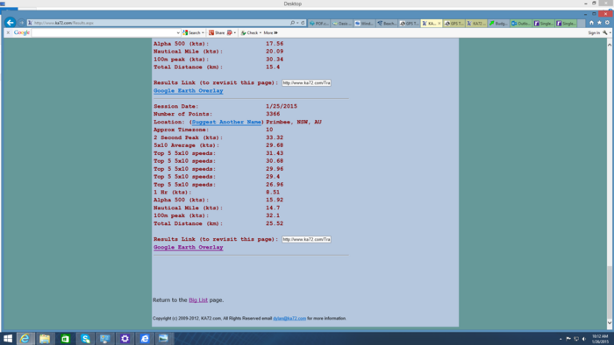Open the Google Search button dropdown arrow
This screenshot has height=345, width=614.
203,32
